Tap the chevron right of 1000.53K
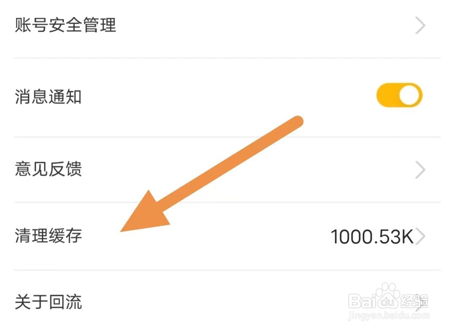Viewport: 454px width, 331px height. point(420,237)
